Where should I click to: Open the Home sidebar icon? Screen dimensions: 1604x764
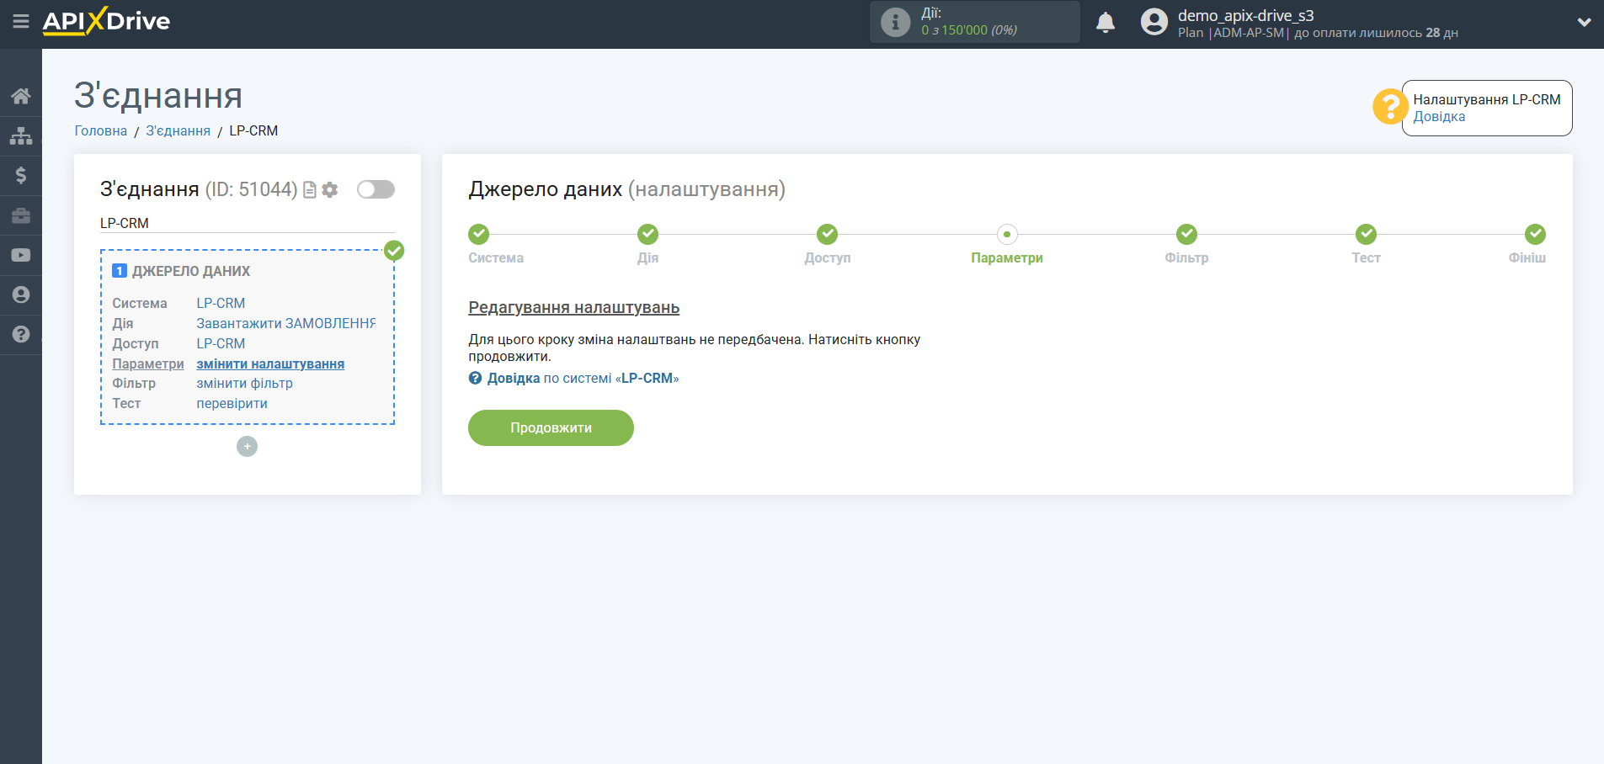[21, 96]
